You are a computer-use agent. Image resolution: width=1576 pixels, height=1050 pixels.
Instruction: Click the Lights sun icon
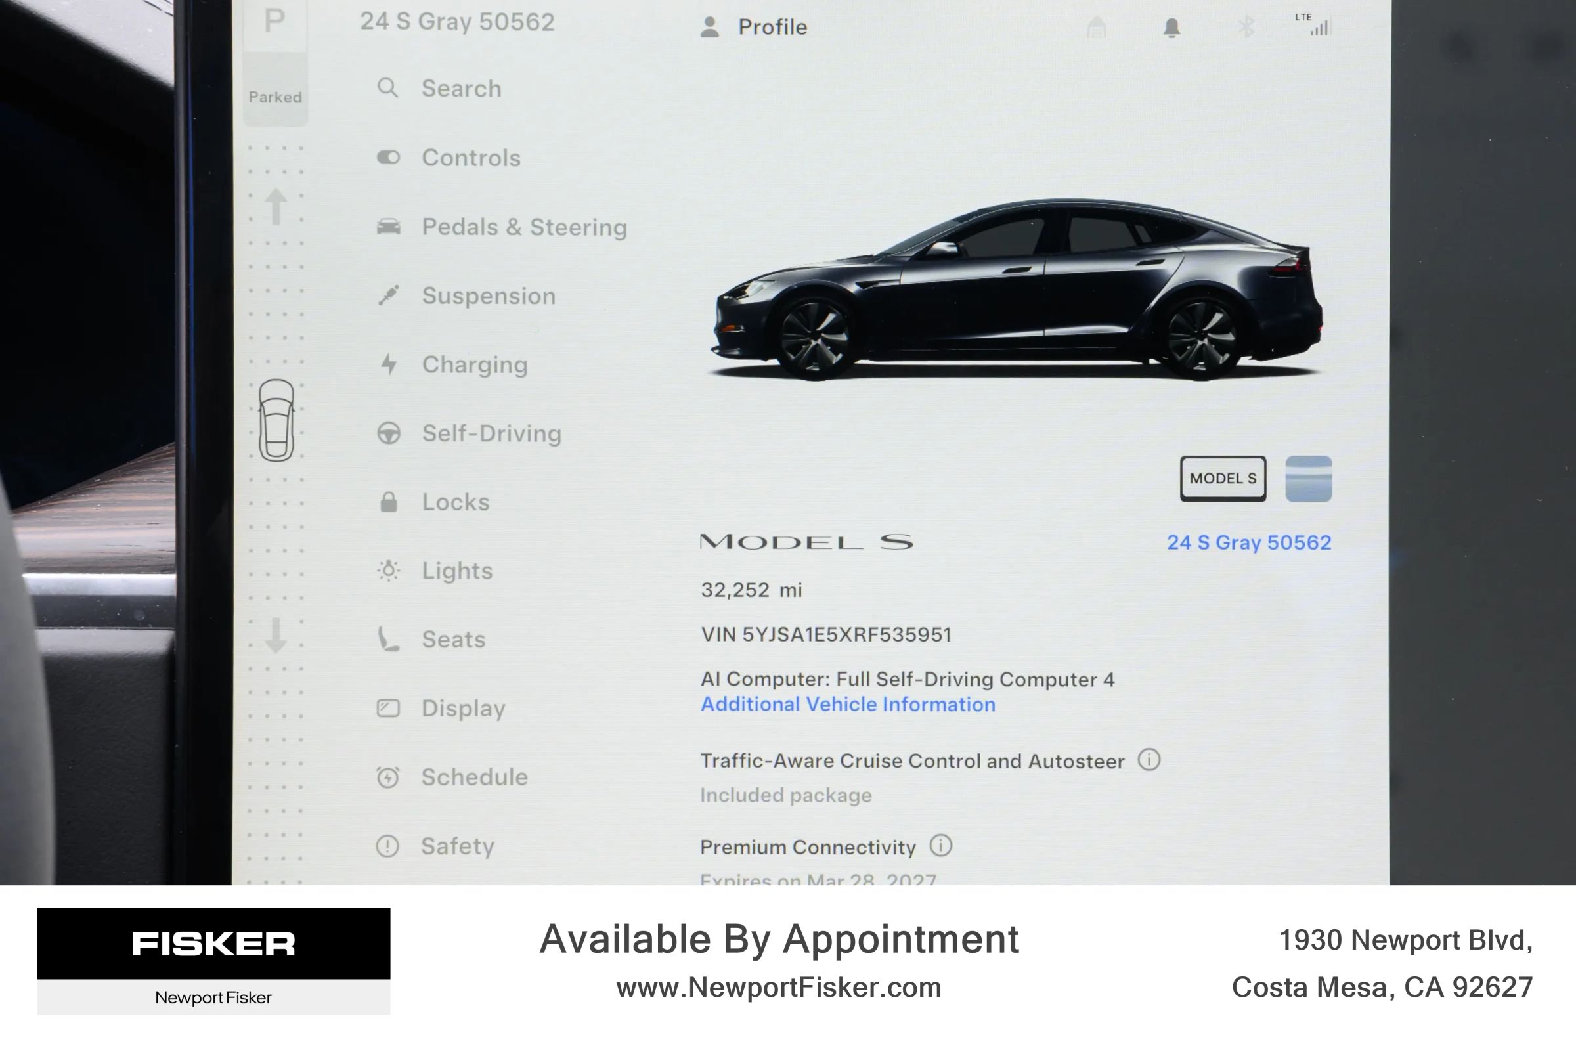388,571
